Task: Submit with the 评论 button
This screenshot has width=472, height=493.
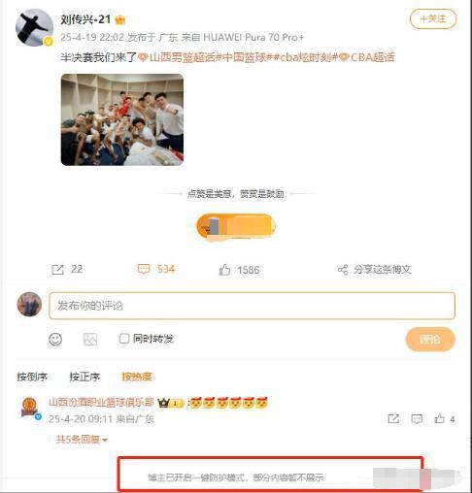Action: 430,340
